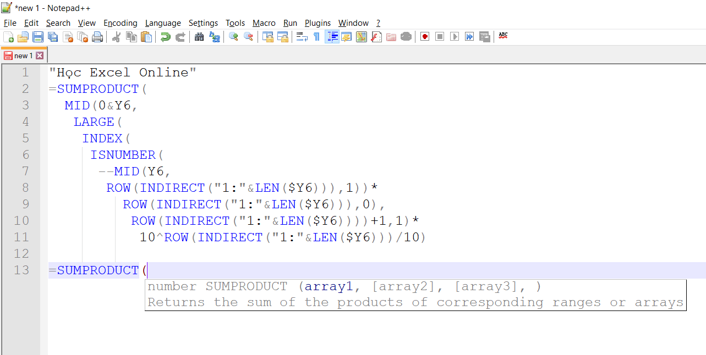This screenshot has width=706, height=355.
Task: Open the Language menu
Action: (163, 23)
